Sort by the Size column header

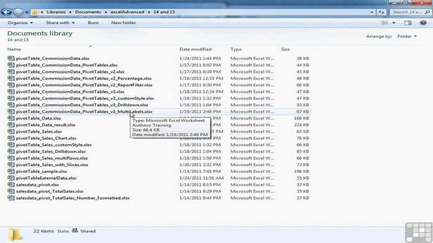[x=295, y=49]
